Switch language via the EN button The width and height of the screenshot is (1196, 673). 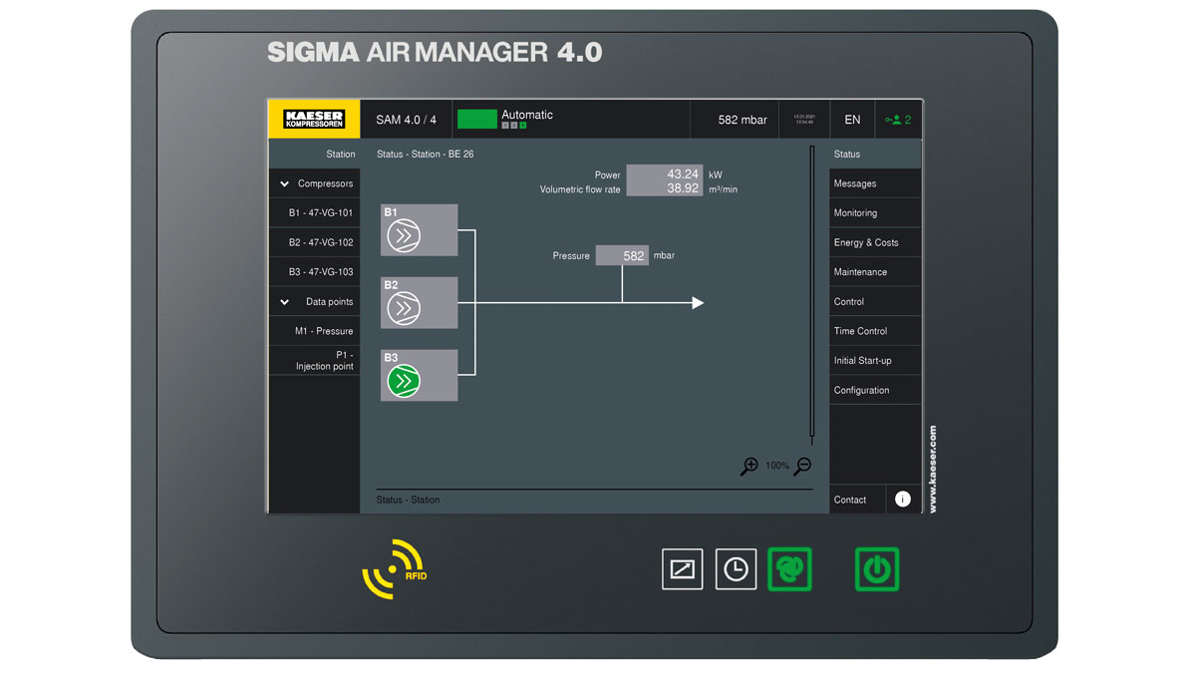(852, 120)
